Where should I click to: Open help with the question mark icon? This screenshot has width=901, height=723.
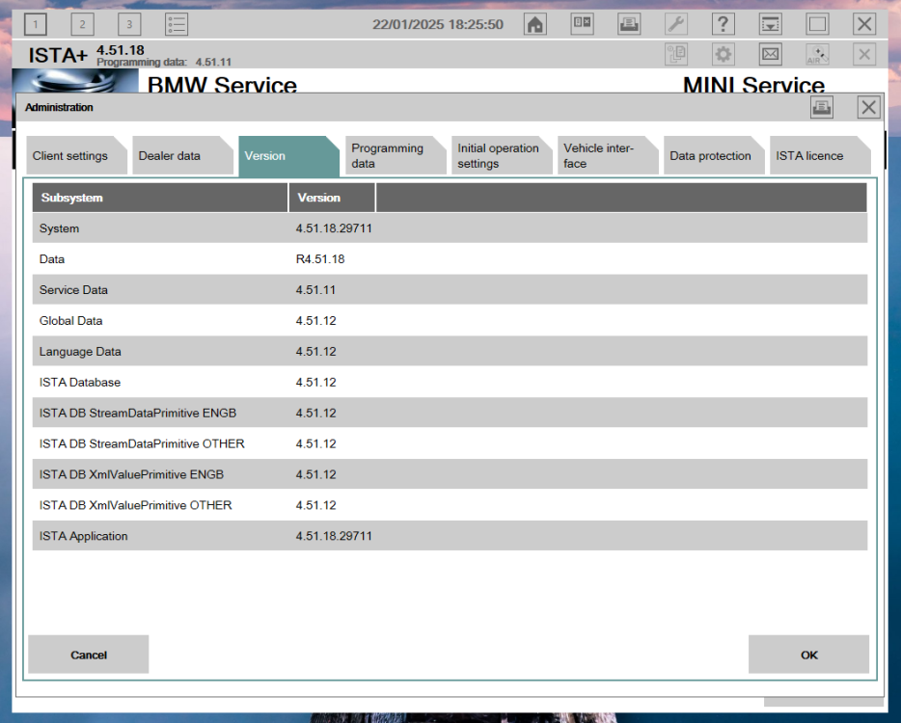[724, 25]
